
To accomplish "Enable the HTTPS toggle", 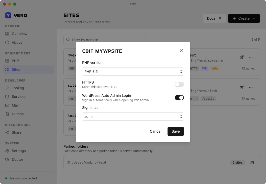I will (x=179, y=84).
